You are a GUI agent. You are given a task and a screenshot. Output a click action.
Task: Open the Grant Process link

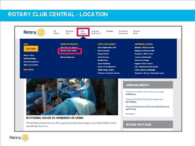103,57
